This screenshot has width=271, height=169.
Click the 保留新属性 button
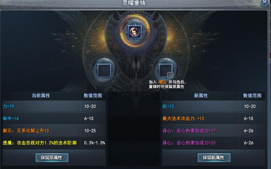pyautogui.click(x=214, y=158)
